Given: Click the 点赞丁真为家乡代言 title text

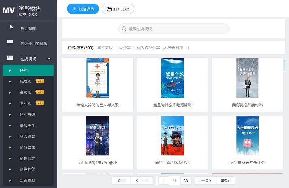Looking at the screenshot, I should [x=172, y=162].
